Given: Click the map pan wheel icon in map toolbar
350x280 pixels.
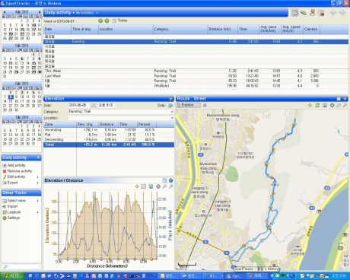Looking at the screenshot, I should pyautogui.click(x=332, y=105).
